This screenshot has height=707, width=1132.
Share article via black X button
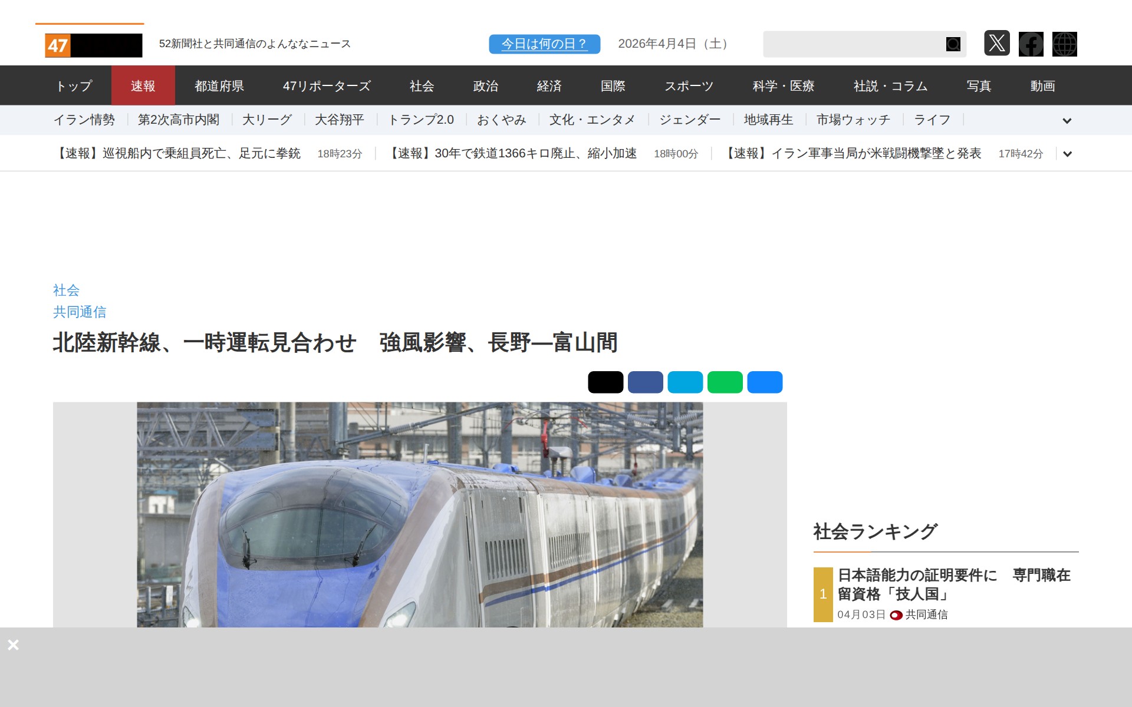tap(605, 382)
